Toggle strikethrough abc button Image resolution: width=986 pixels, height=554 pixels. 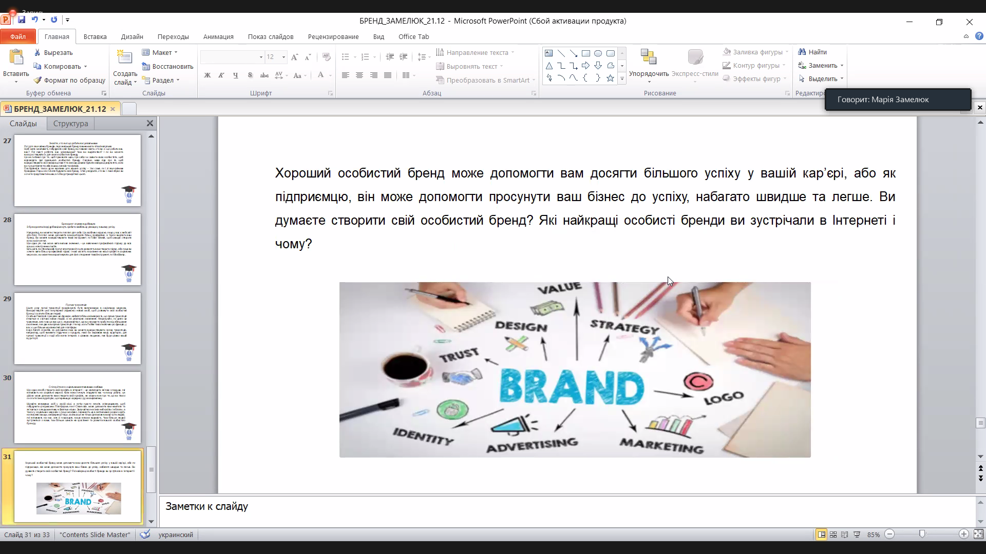pyautogui.click(x=264, y=75)
